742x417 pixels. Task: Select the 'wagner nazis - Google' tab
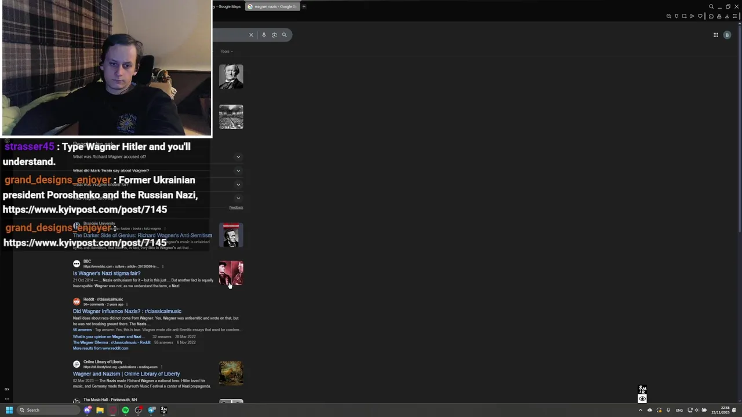pyautogui.click(x=271, y=6)
